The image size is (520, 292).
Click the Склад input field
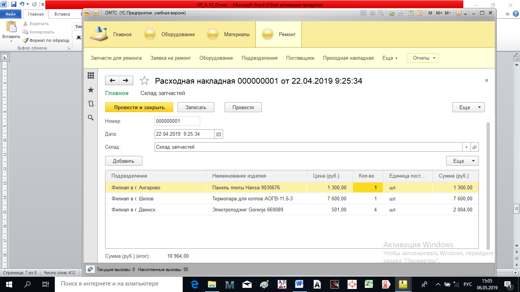point(309,147)
